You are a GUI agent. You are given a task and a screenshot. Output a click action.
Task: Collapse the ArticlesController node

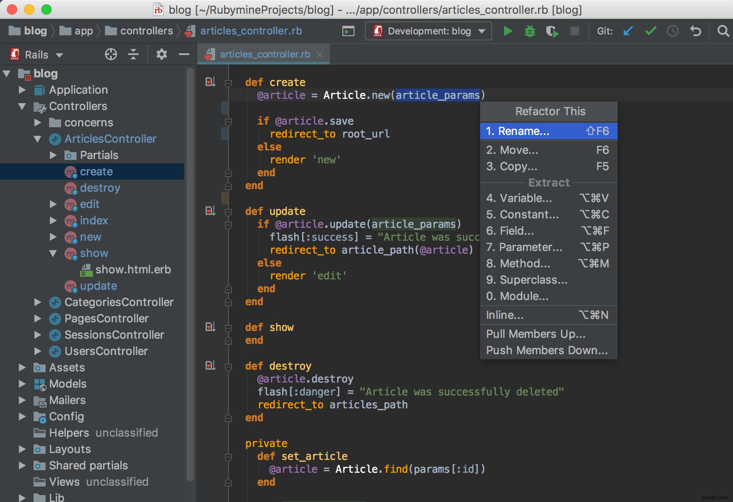point(38,139)
